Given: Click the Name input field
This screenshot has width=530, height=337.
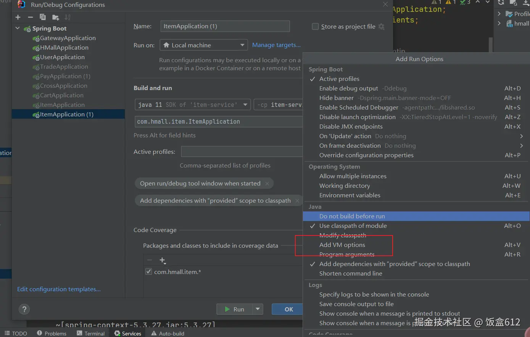Looking at the screenshot, I should [225, 26].
